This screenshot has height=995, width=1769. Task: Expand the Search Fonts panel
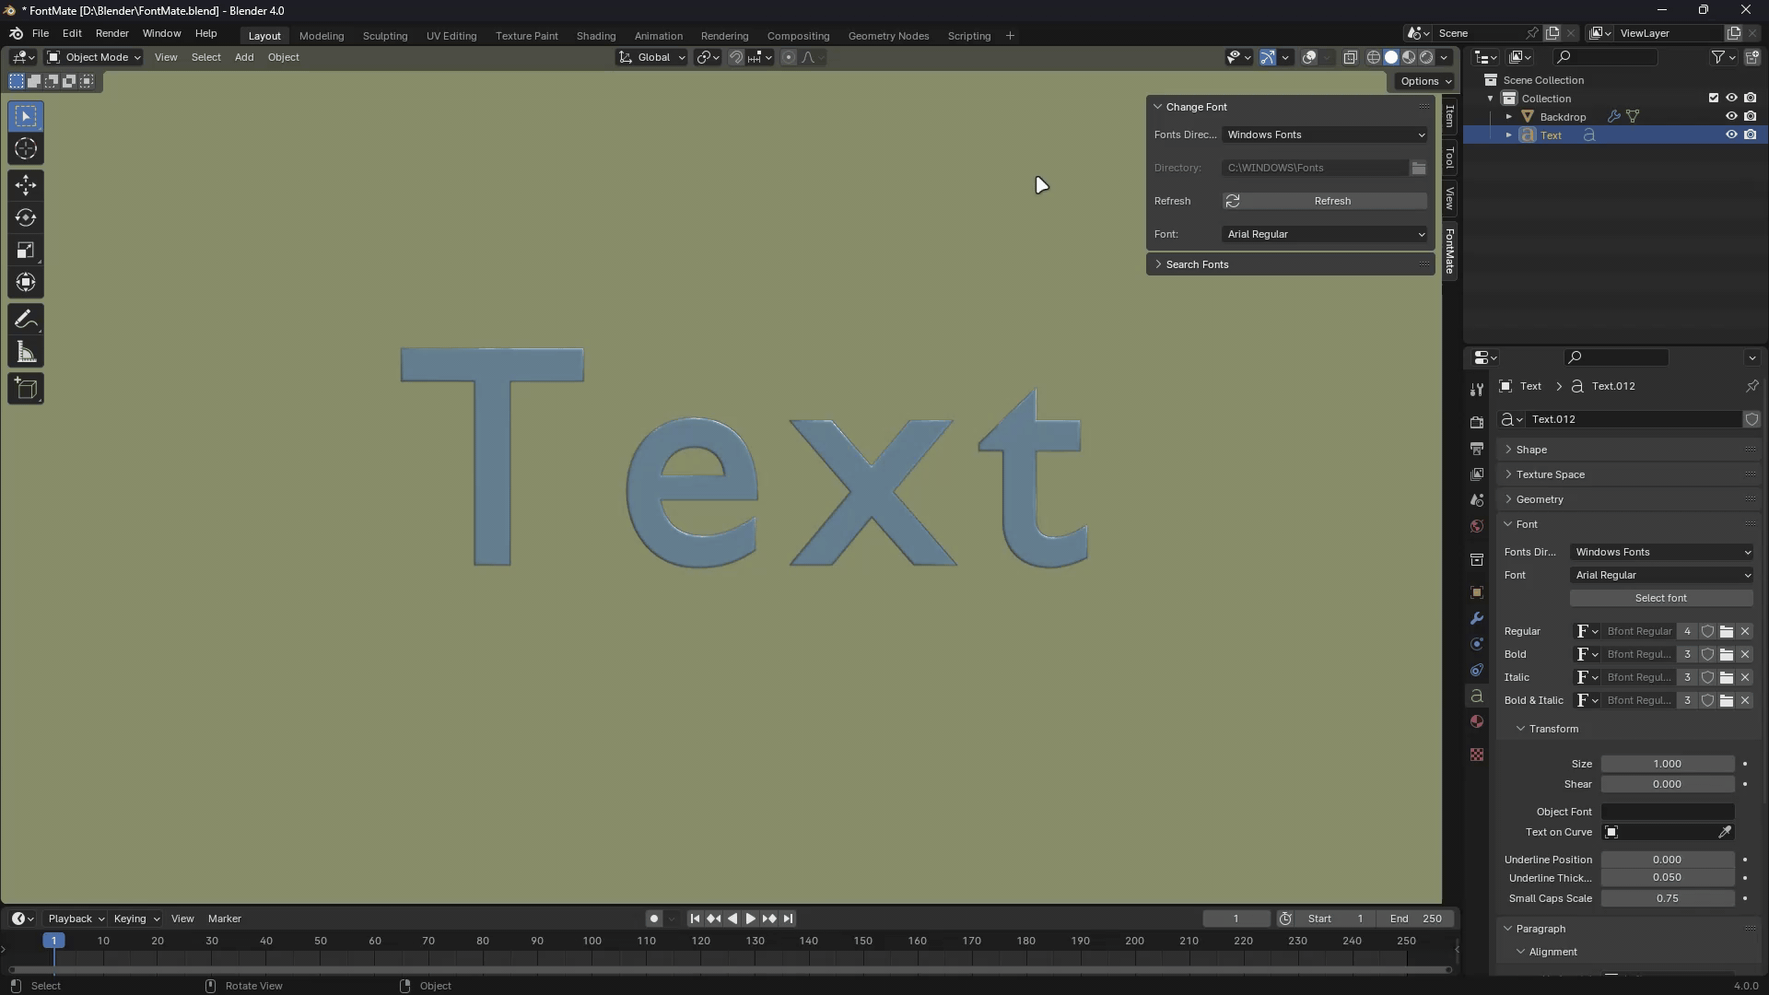coord(1197,264)
